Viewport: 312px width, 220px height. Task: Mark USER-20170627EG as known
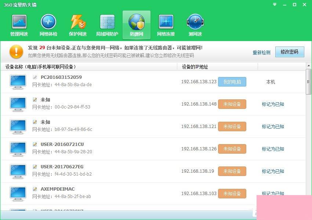(x=273, y=171)
